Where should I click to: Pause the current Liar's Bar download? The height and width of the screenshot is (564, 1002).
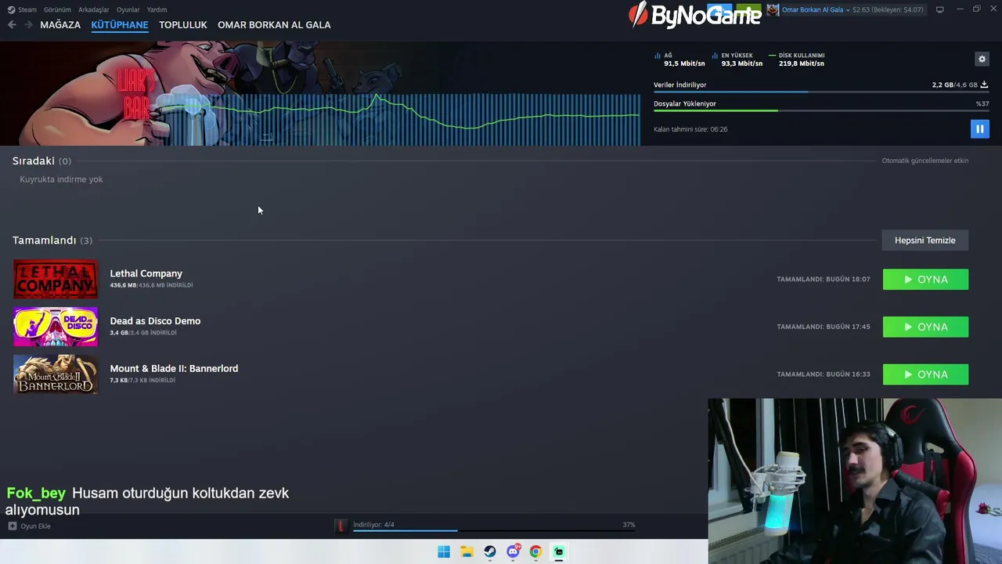[x=979, y=128]
